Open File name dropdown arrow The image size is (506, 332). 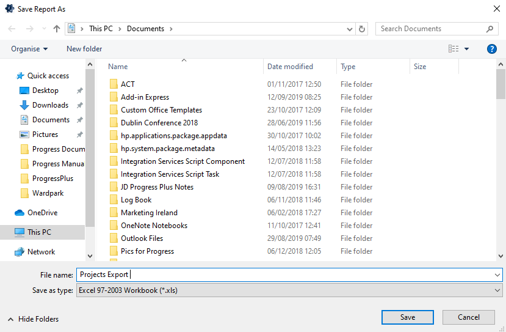497,275
